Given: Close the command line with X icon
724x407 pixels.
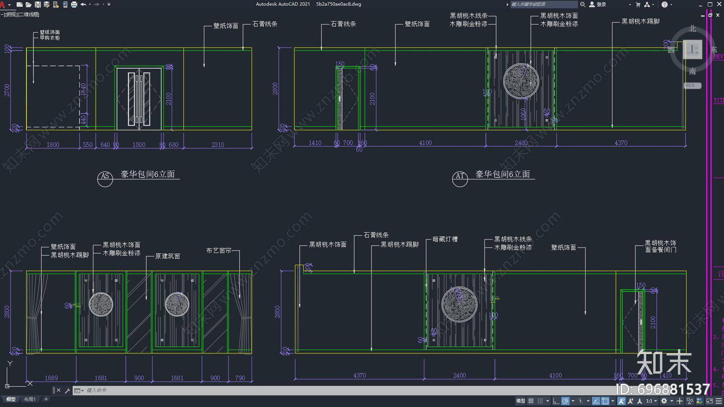Looking at the screenshot, I should pyautogui.click(x=58, y=390).
